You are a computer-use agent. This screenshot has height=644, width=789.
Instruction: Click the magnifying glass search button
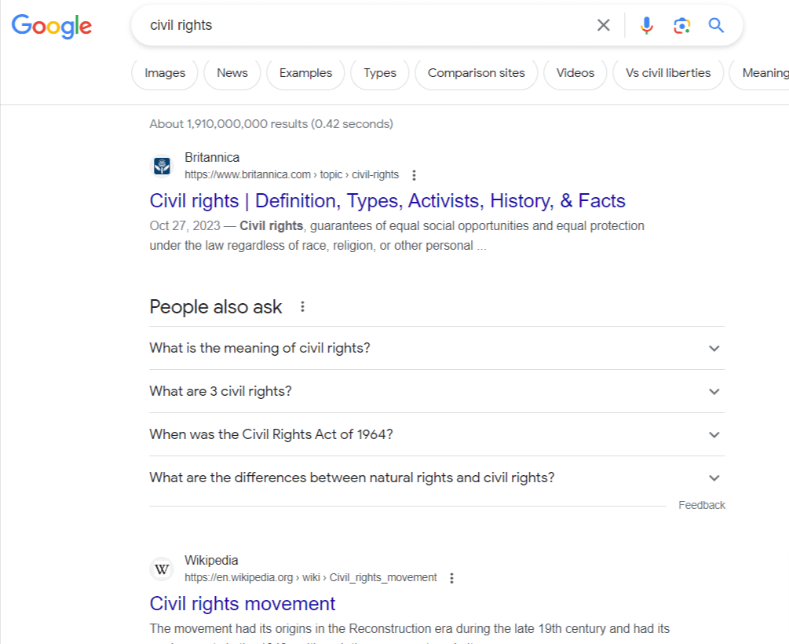pyautogui.click(x=716, y=25)
